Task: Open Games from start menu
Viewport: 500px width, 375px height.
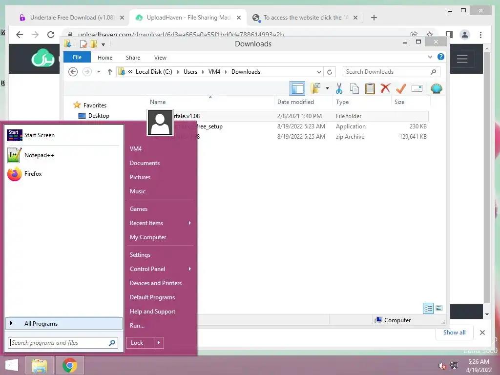Action: [x=138, y=209]
